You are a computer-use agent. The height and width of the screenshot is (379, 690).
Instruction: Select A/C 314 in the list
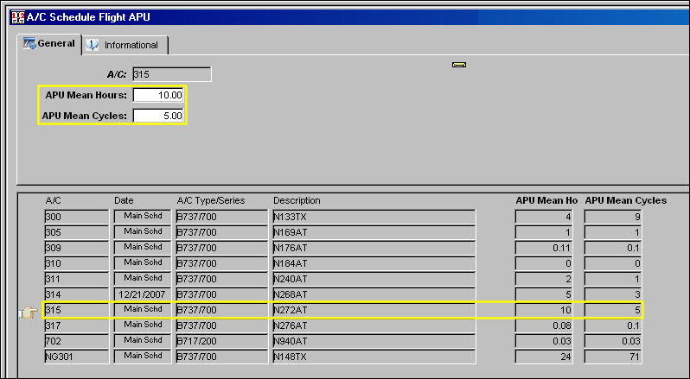(77, 294)
